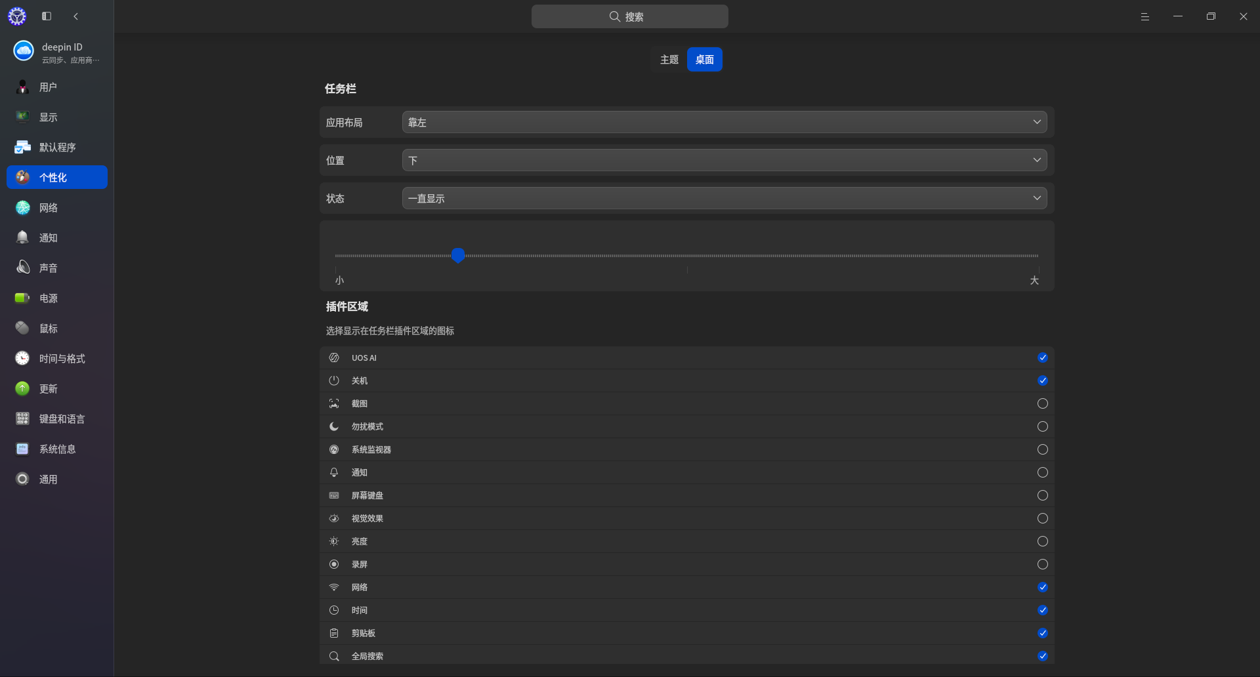Enable the 截图 screenshot plugin checkbox

point(1043,403)
